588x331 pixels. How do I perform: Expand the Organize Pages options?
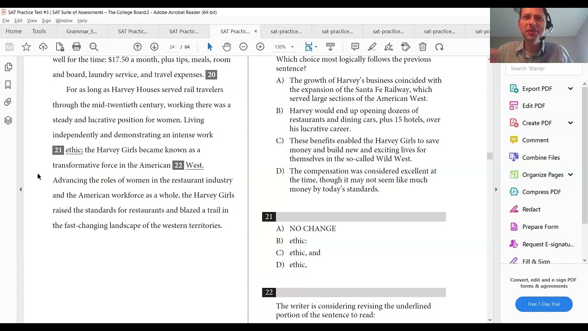point(571,175)
